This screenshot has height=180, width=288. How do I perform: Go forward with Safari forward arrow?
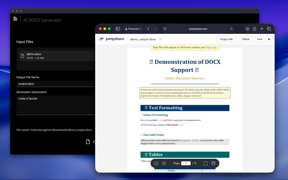155,29
